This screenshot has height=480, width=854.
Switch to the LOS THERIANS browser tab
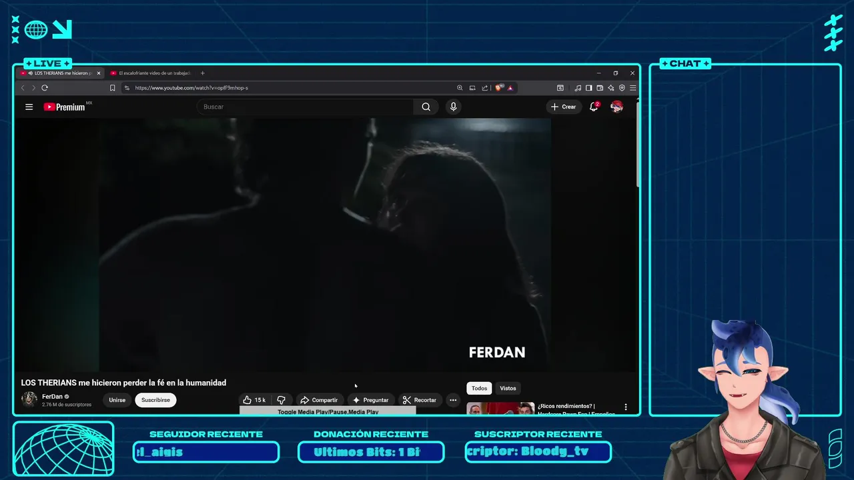pyautogui.click(x=60, y=73)
